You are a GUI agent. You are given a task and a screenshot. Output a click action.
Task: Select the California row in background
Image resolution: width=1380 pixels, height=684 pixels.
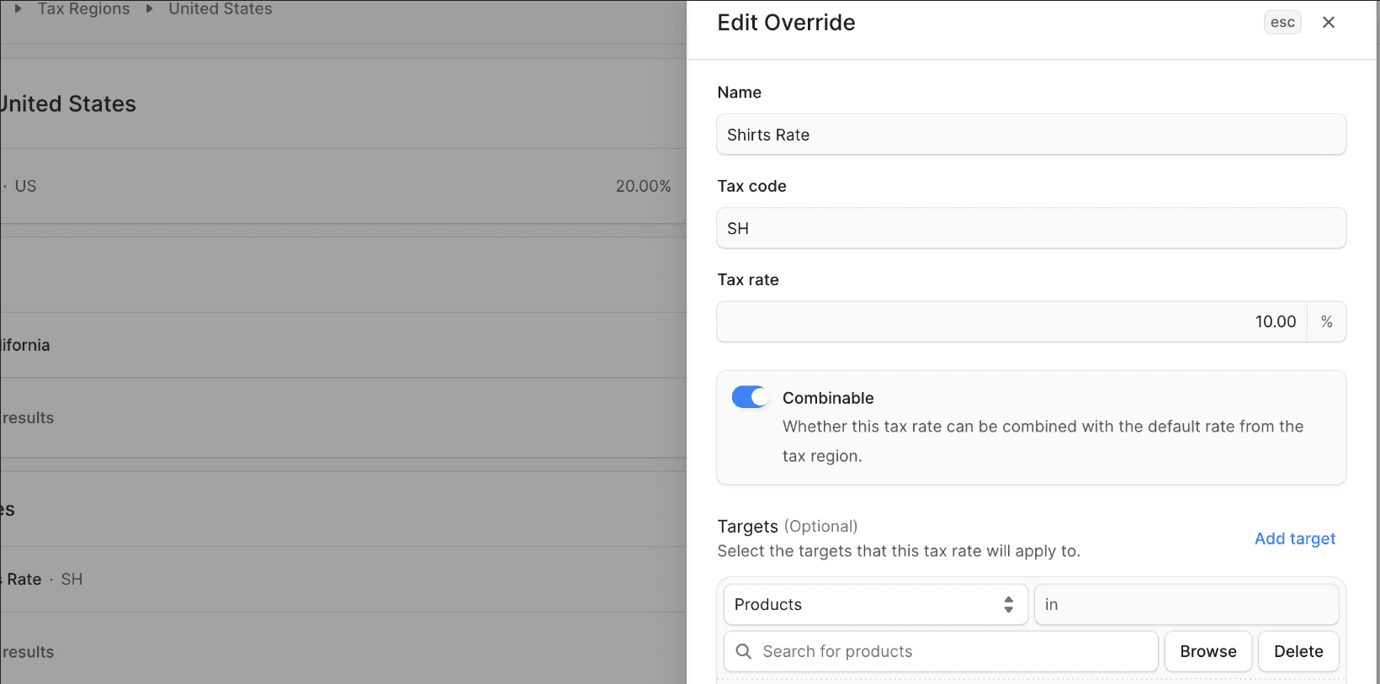(343, 345)
